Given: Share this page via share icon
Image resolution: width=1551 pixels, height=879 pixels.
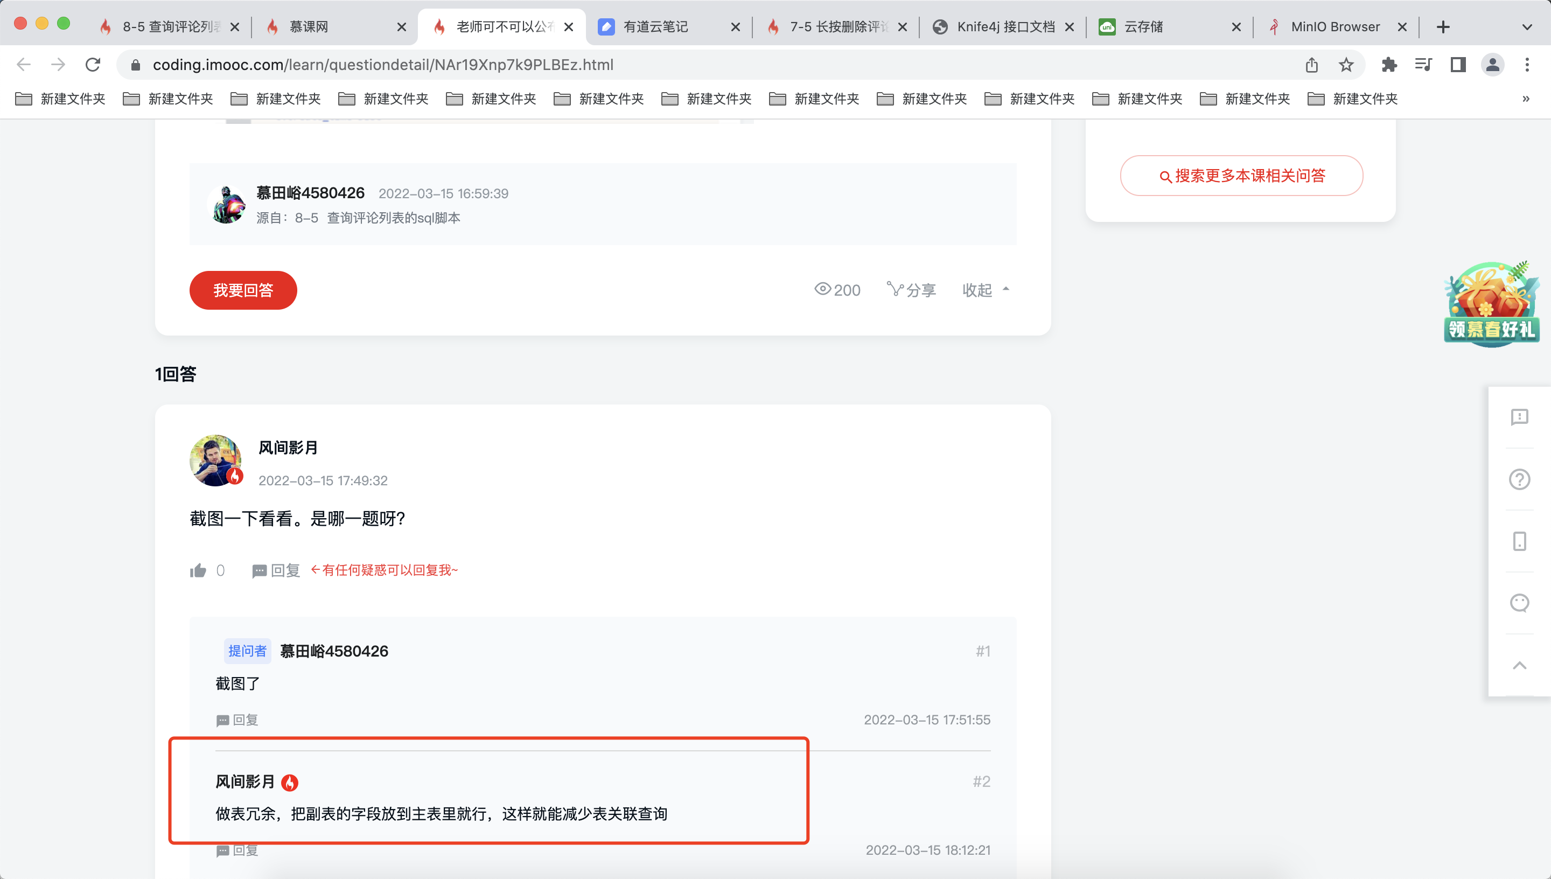Looking at the screenshot, I should pyautogui.click(x=1311, y=65).
